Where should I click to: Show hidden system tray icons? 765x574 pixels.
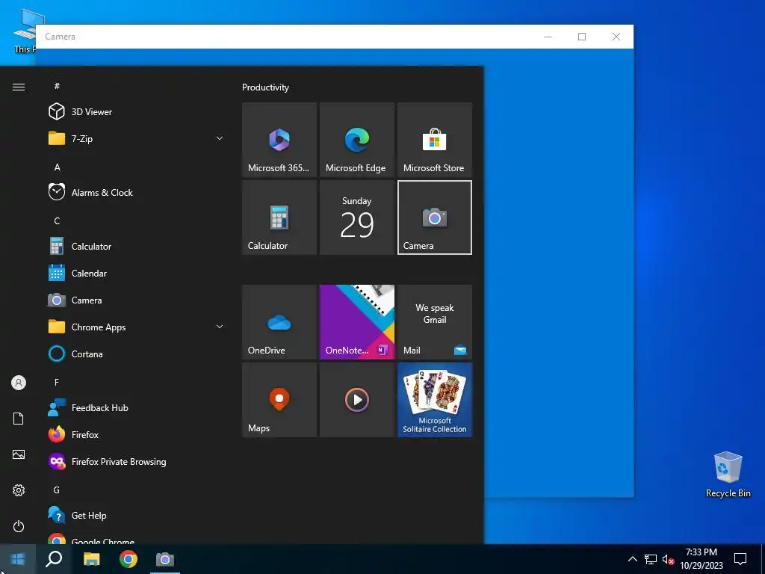click(632, 559)
